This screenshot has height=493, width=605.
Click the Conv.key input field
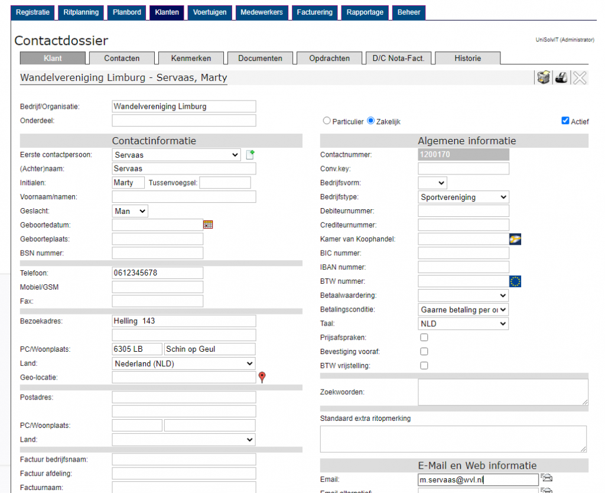coord(463,168)
